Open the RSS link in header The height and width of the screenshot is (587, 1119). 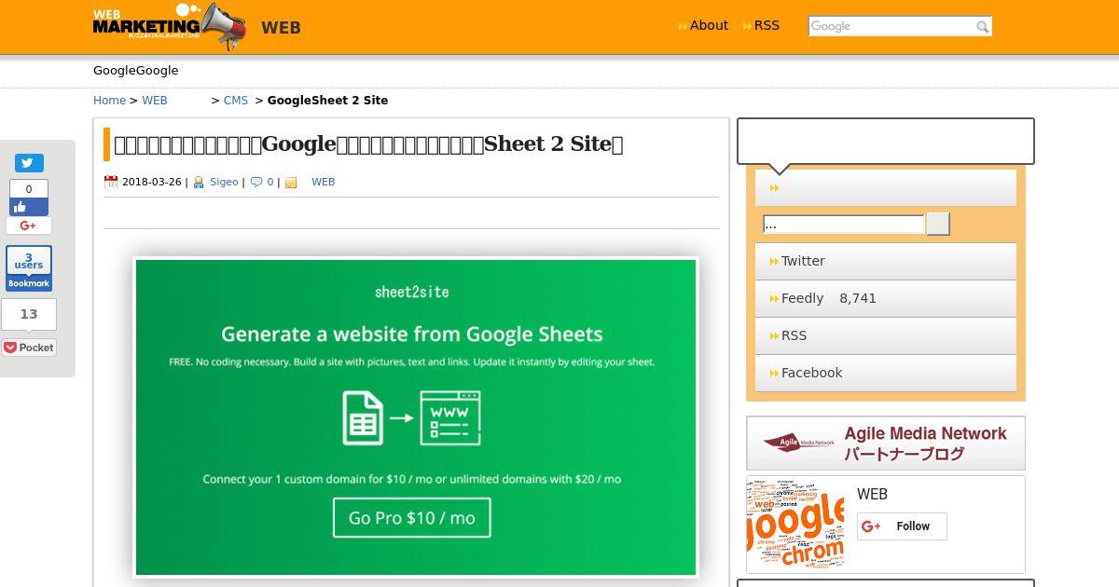767,25
